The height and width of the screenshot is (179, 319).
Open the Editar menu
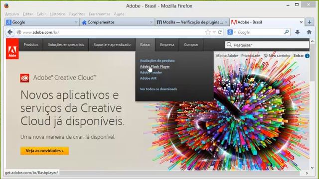tap(28, 14)
